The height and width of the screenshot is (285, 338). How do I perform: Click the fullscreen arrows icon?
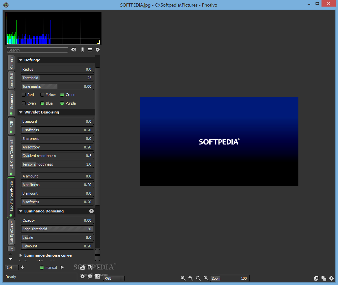click(x=331, y=278)
